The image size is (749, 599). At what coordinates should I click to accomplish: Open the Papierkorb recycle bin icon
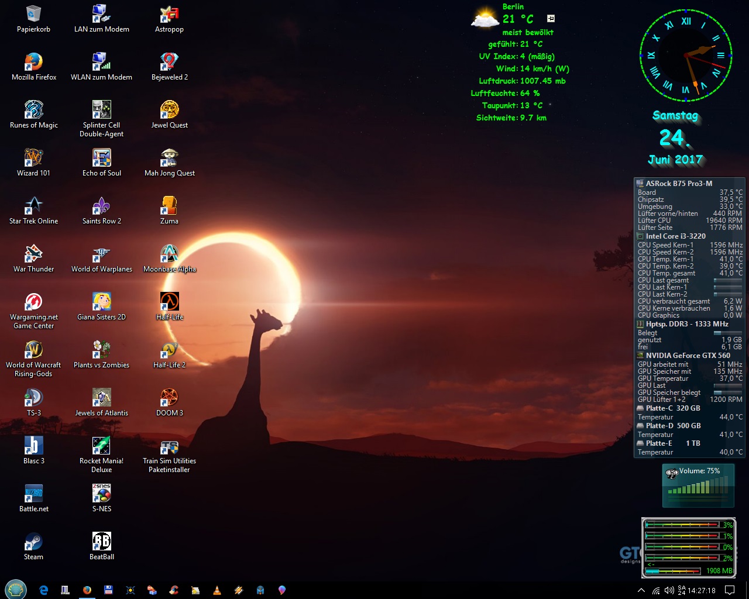click(33, 19)
